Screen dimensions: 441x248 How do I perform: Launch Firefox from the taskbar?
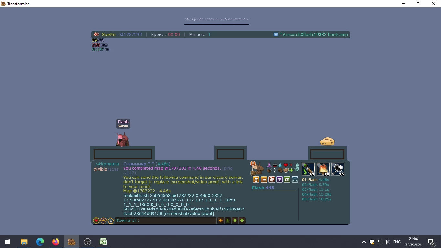[x=56, y=242]
